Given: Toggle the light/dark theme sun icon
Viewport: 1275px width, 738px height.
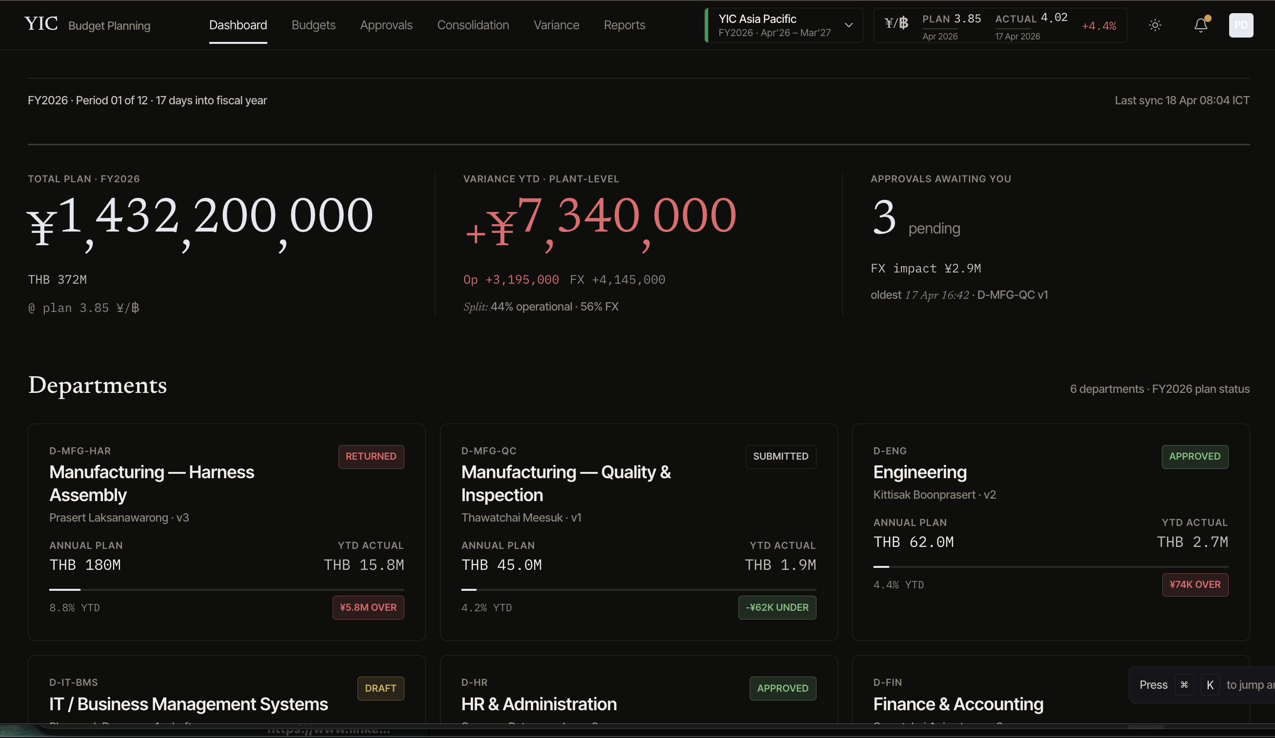Looking at the screenshot, I should pyautogui.click(x=1155, y=25).
